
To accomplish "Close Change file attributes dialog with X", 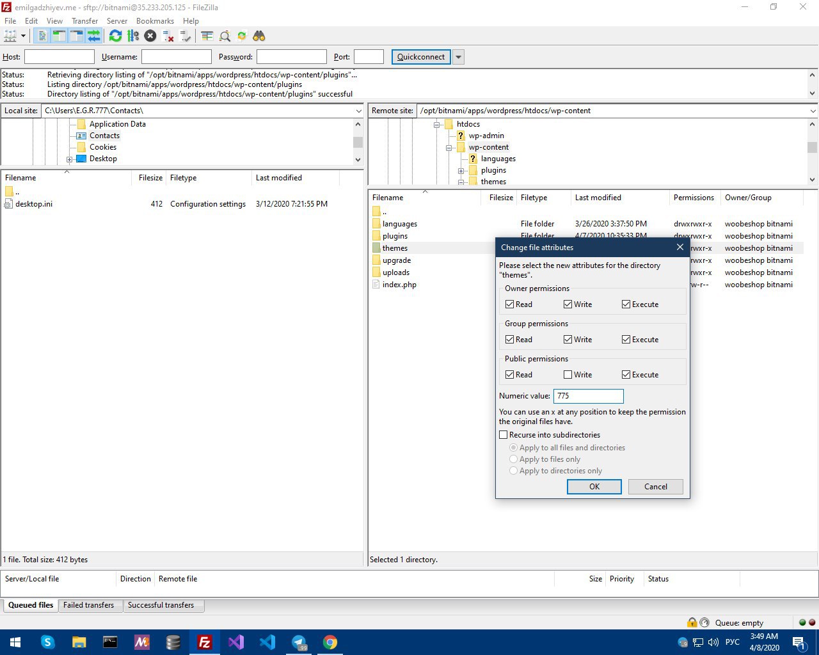I will tap(680, 248).
